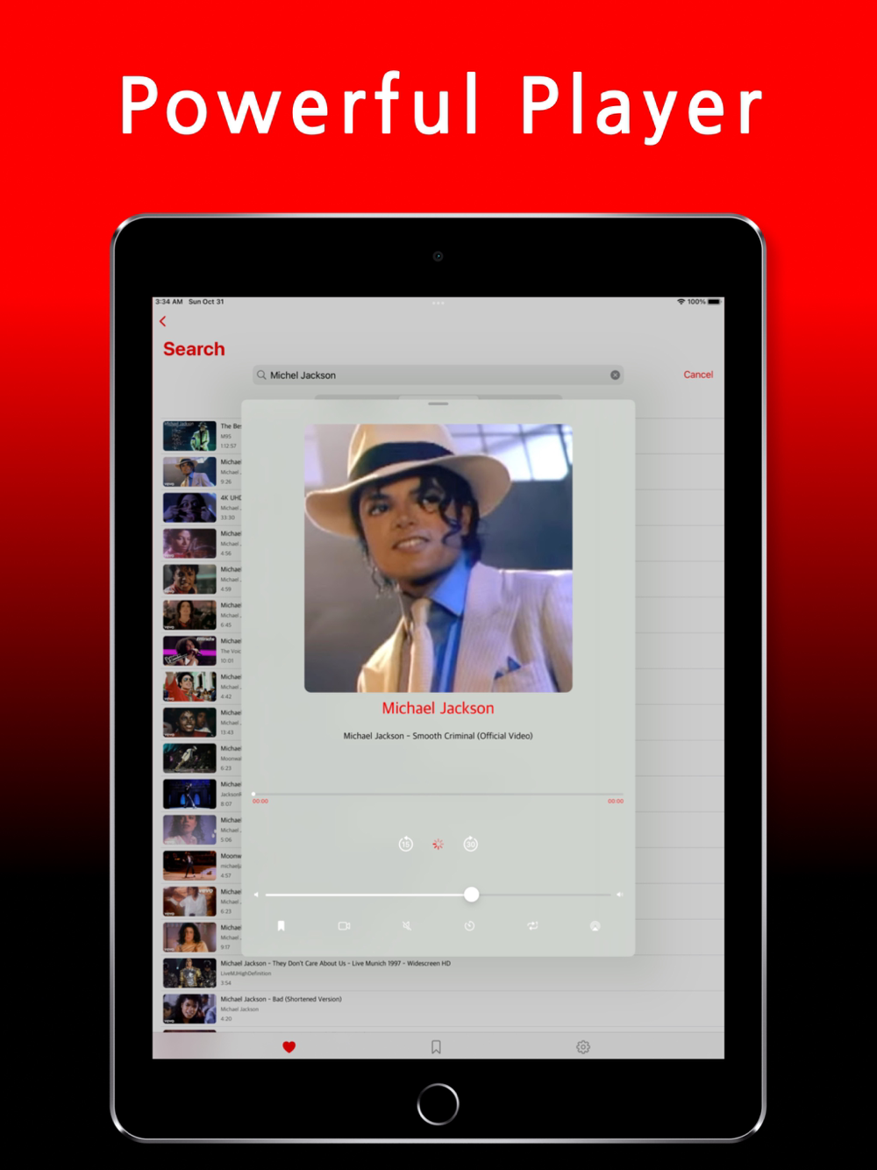Click the Smooth Criminal (Official Video) title
The width and height of the screenshot is (877, 1170).
[x=438, y=736]
